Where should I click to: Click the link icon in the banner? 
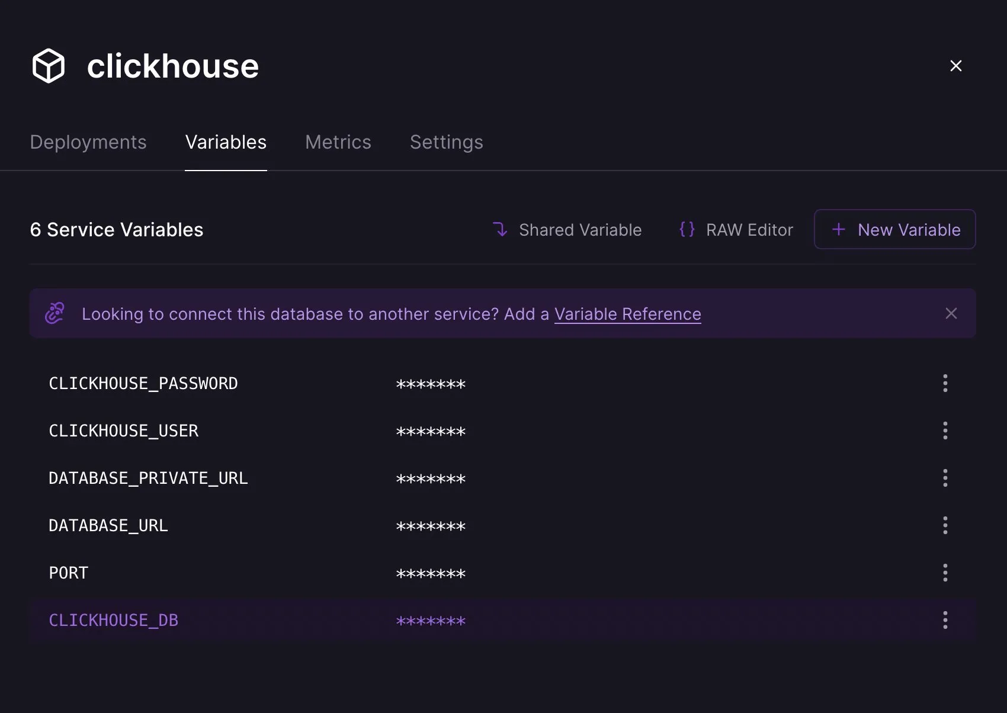55,313
